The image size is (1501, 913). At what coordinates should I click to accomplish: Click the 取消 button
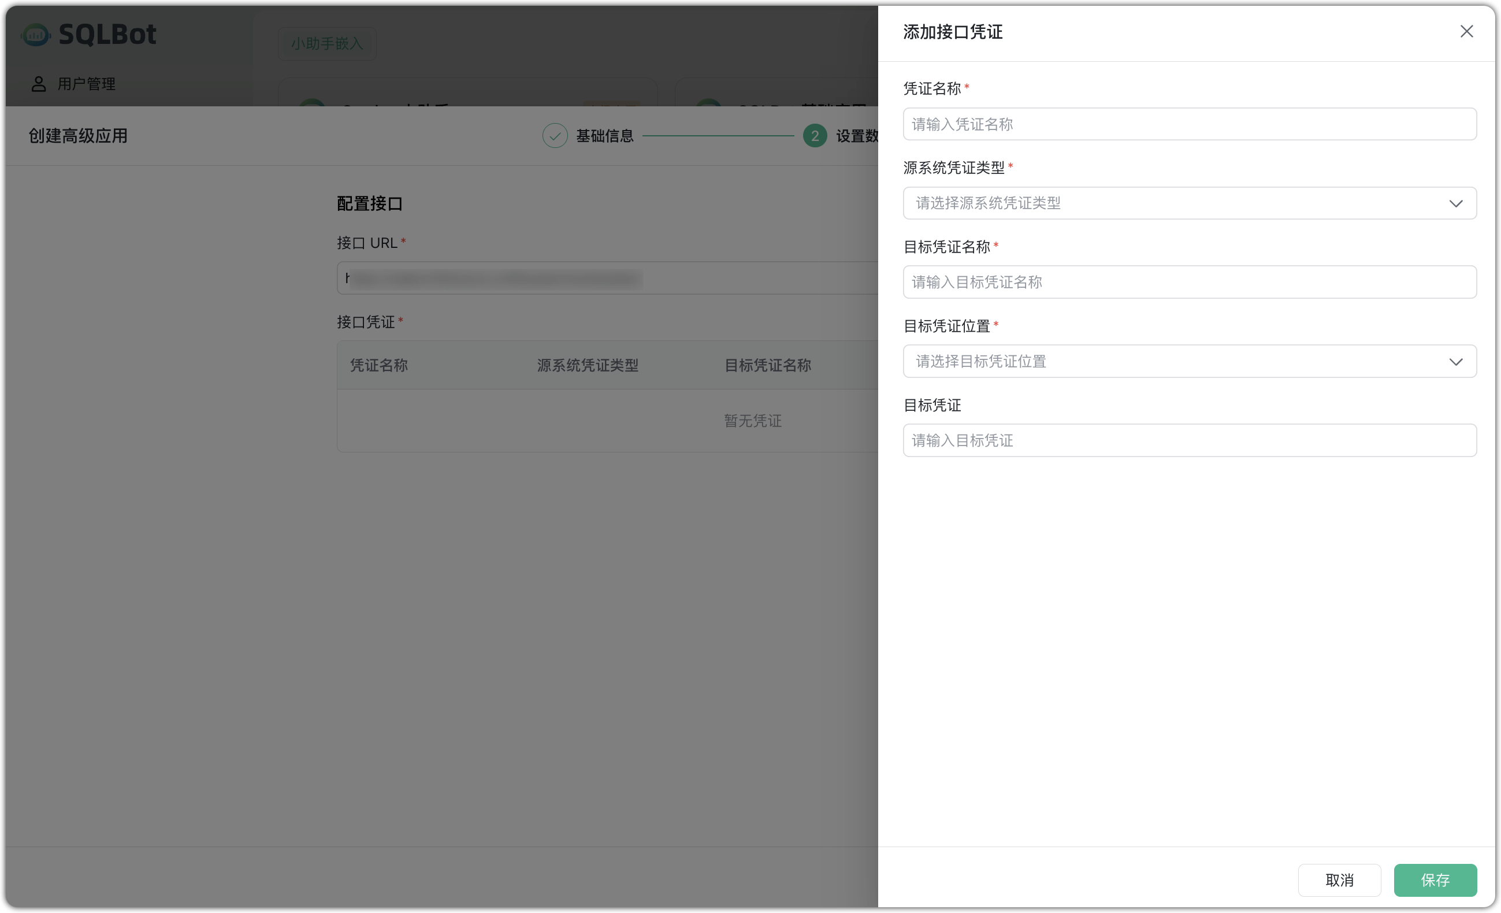pos(1339,879)
